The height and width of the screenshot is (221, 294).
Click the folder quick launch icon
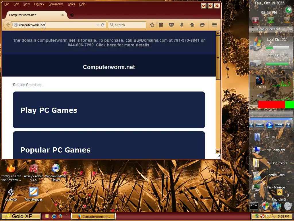pyautogui.click(x=47, y=216)
